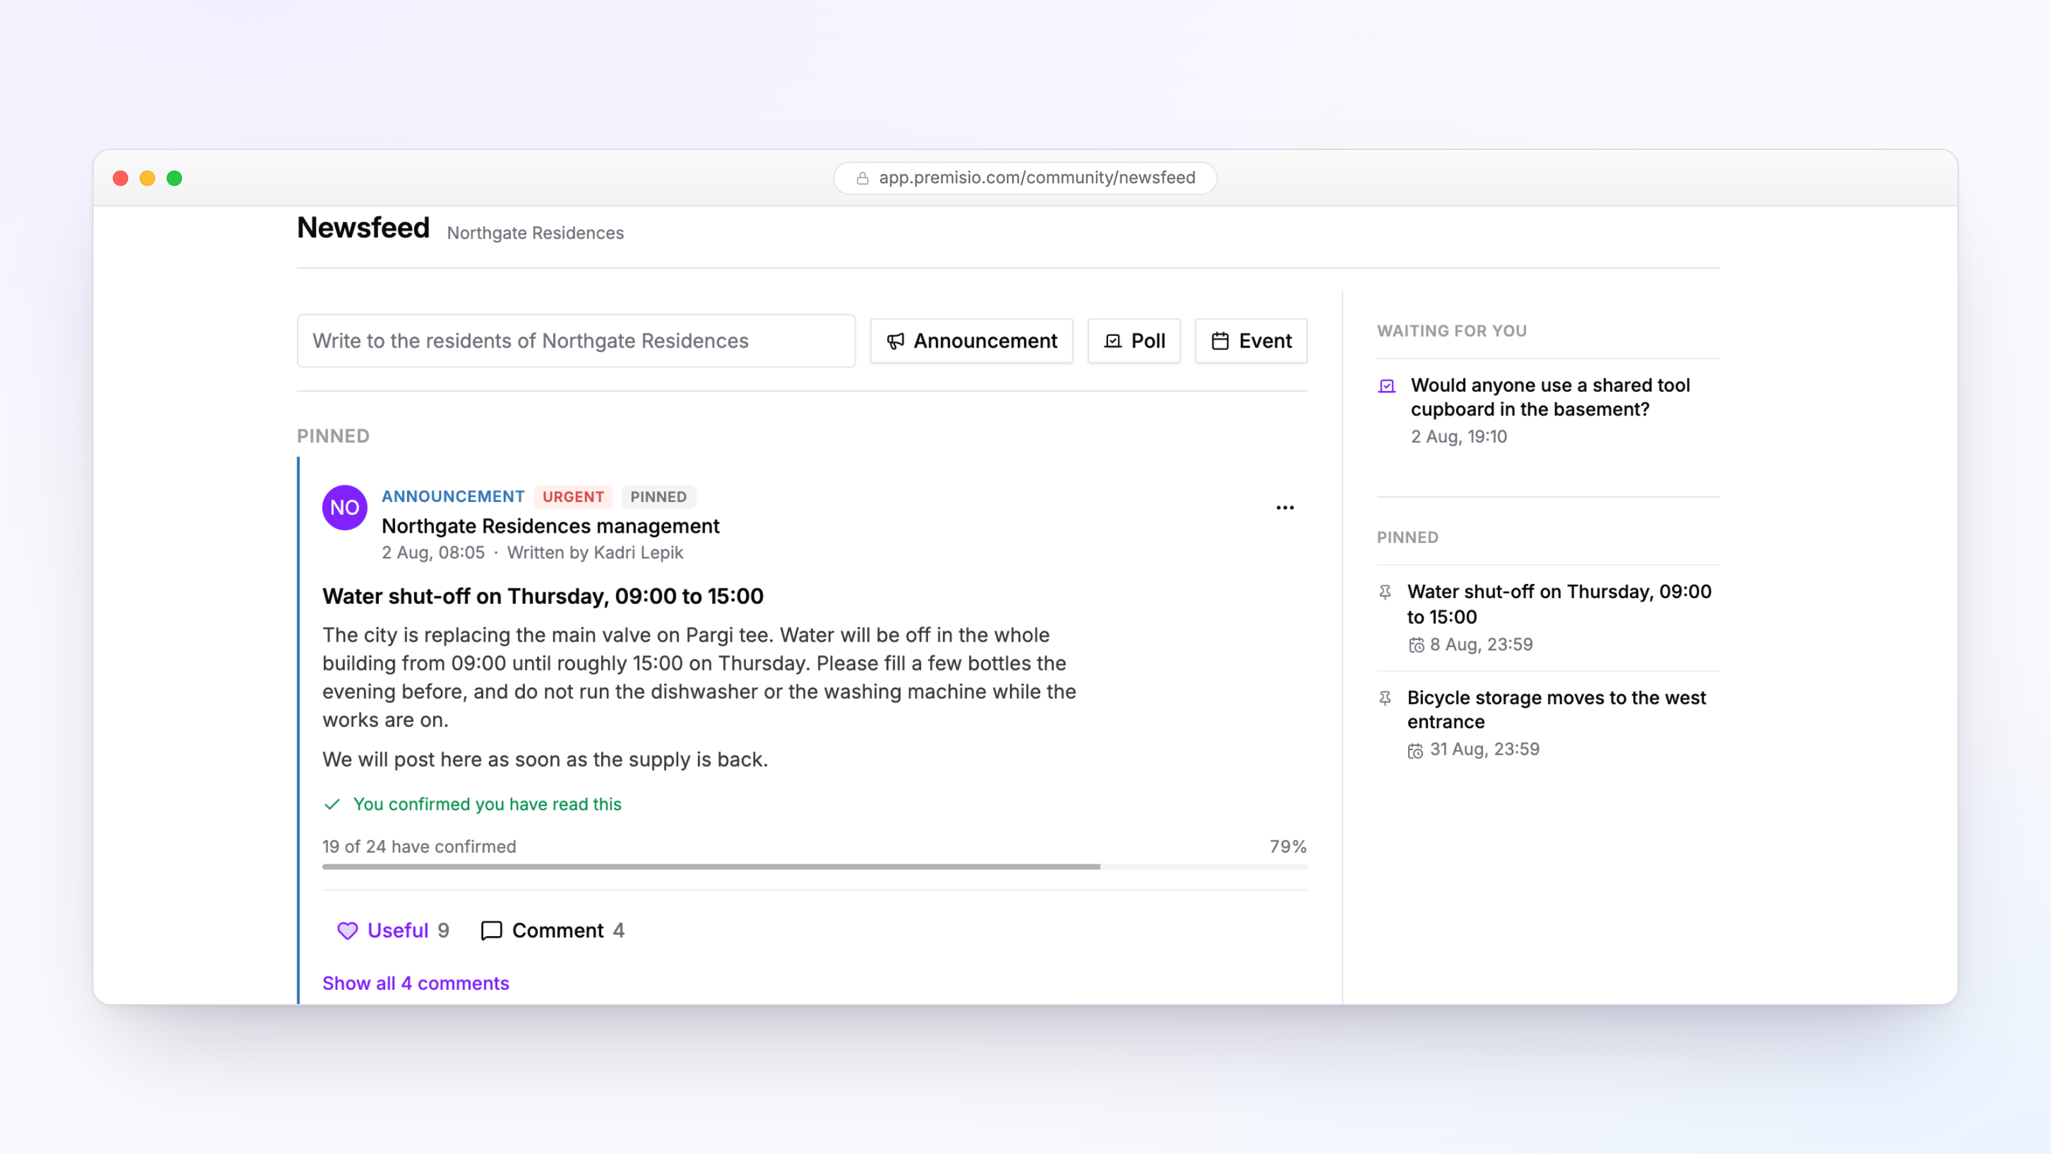
Task: Click the 2 Aug, 19:10 poll timestamp
Action: tap(1459, 437)
